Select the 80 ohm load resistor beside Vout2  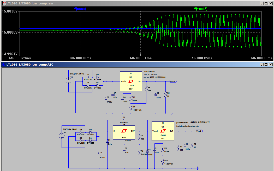[x=192, y=145]
